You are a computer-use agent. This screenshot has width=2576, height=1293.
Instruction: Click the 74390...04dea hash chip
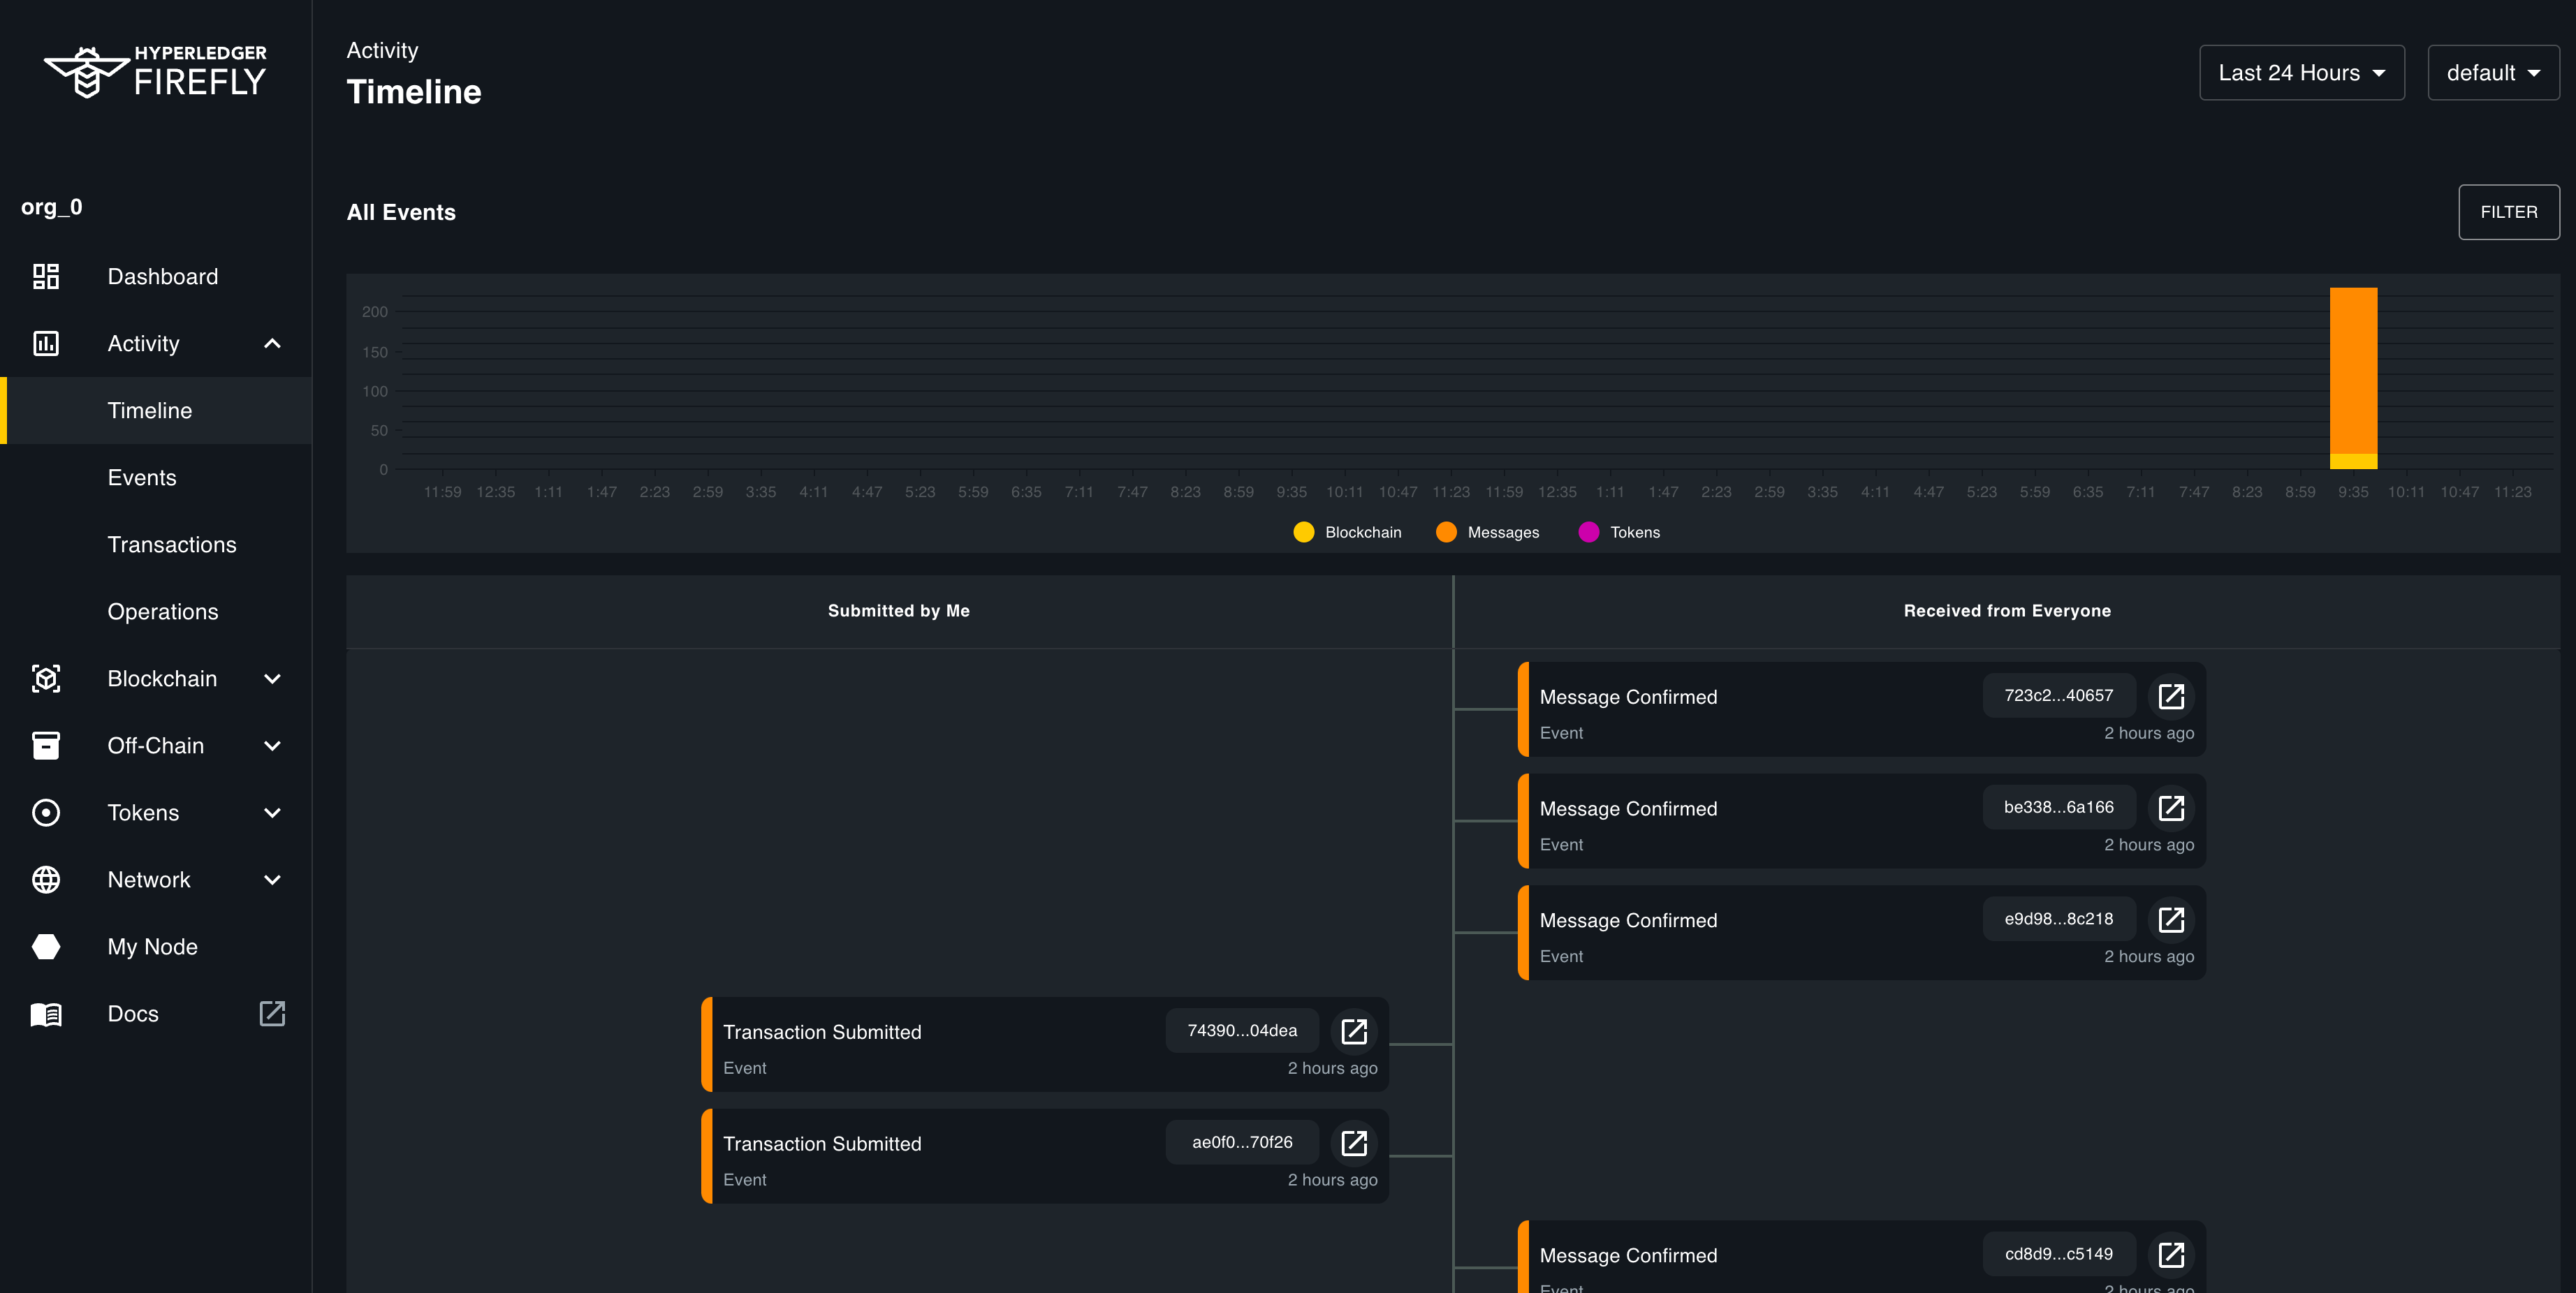(1242, 1030)
